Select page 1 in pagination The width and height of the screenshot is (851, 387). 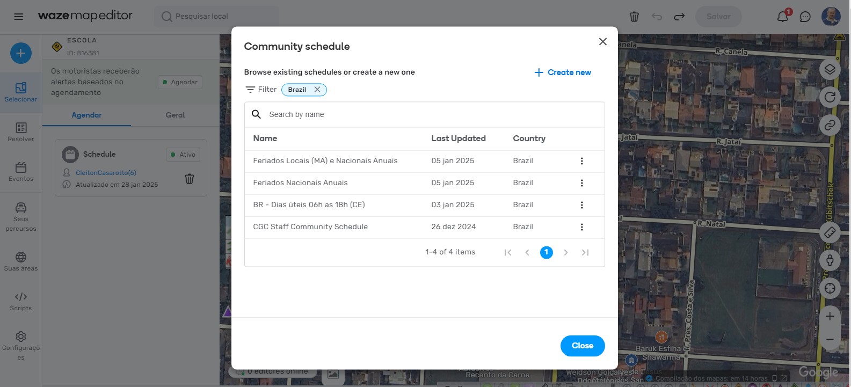[546, 252]
